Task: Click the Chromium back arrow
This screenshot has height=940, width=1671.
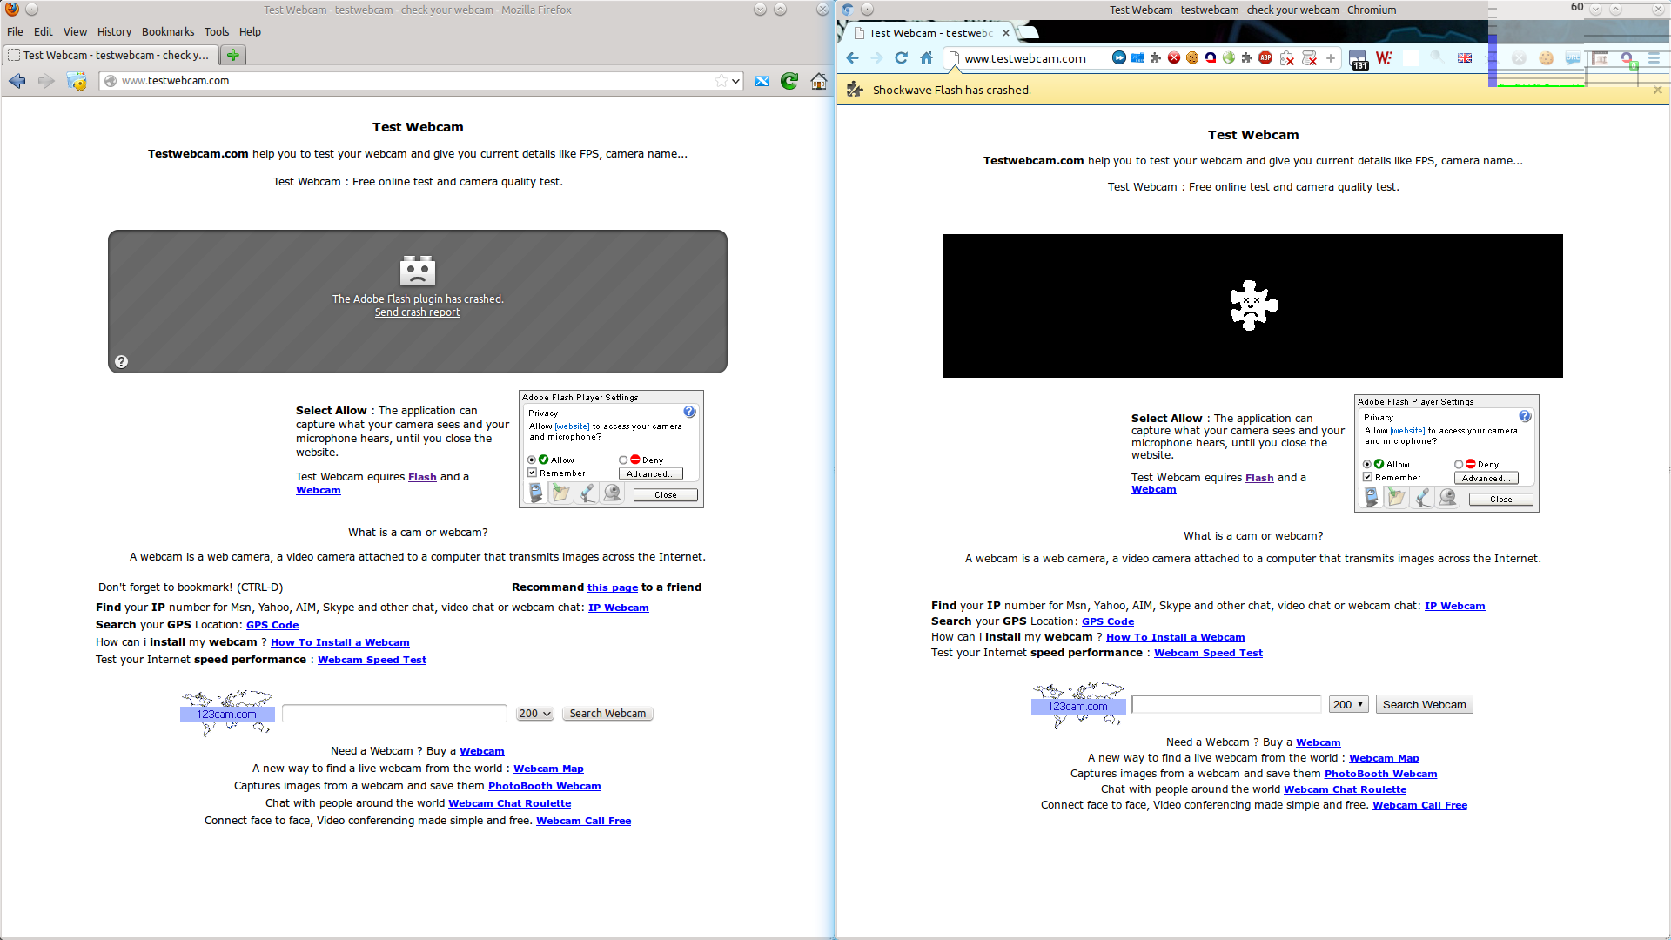Action: (x=852, y=58)
